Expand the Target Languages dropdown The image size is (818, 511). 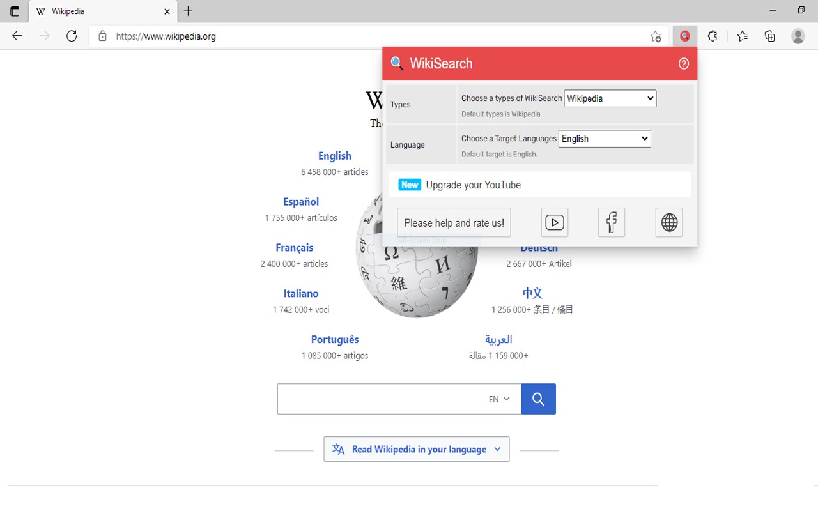(x=605, y=139)
